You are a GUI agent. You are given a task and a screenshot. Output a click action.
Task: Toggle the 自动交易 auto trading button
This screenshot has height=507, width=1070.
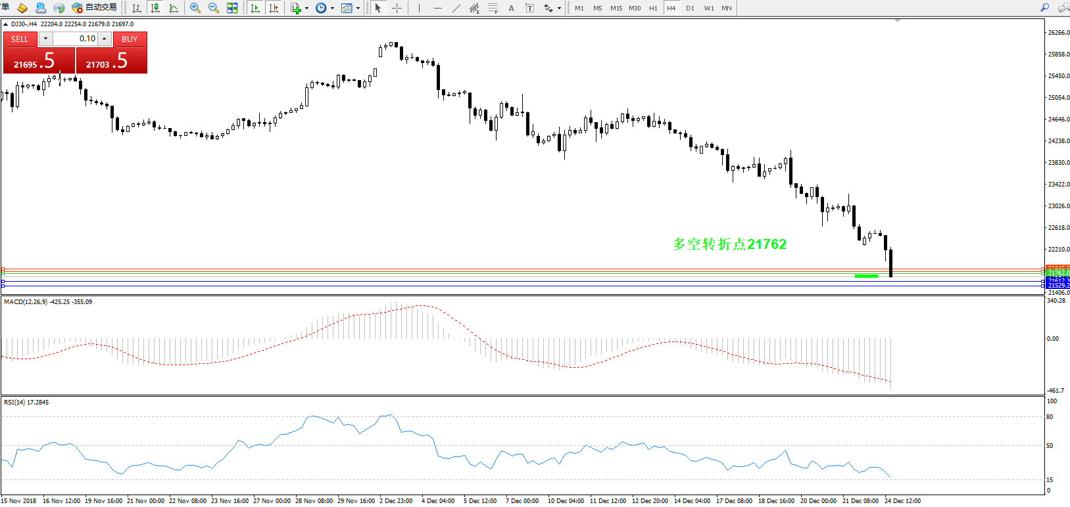click(x=94, y=8)
